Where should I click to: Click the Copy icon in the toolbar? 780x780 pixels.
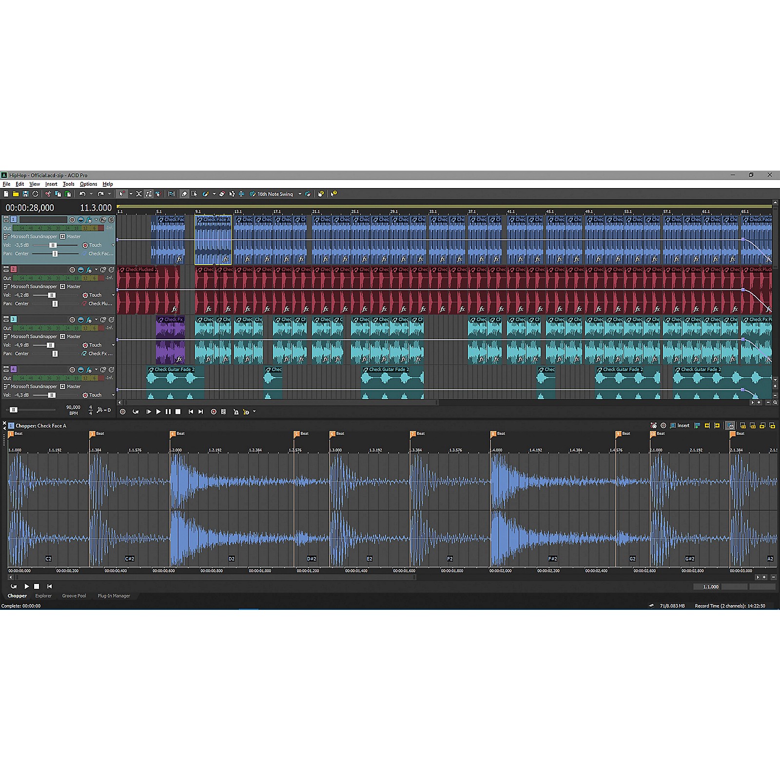tap(58, 194)
